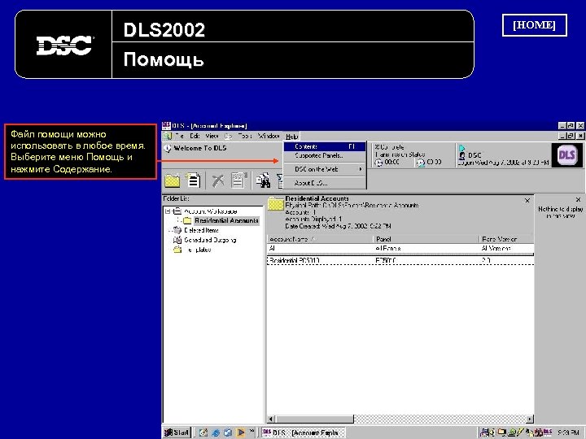Click the Windows Start button
586x439 pixels.
click(177, 432)
